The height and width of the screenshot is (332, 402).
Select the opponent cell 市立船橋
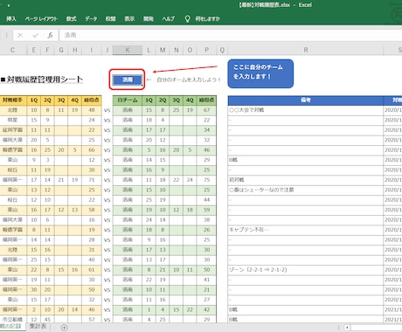pos(12,319)
